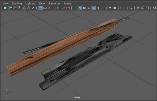Toggle the Safe Title icon

pyautogui.click(x=68, y=8)
